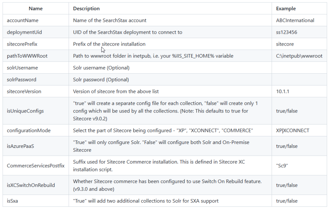Select the 'isSxa' parameter name
Image resolution: width=330 pixels, height=209 pixels.
click(13, 201)
